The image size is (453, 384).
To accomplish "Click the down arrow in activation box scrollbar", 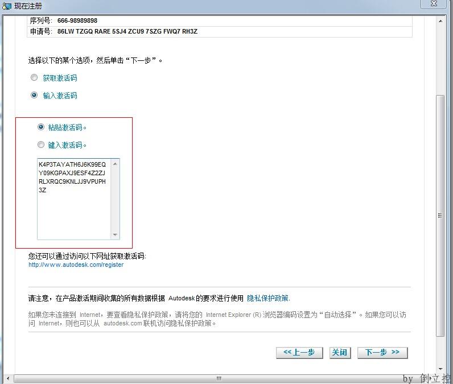I will point(115,234).
